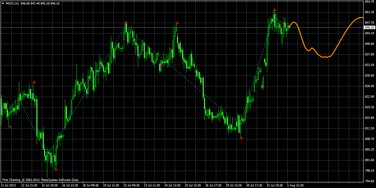This screenshot has width=376, height=188.
Task: Click the 31 Jul 19:30 time label
Action: pyautogui.click(x=275, y=185)
